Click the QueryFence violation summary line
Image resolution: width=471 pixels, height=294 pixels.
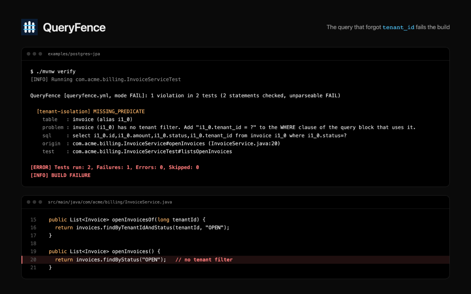pos(185,96)
